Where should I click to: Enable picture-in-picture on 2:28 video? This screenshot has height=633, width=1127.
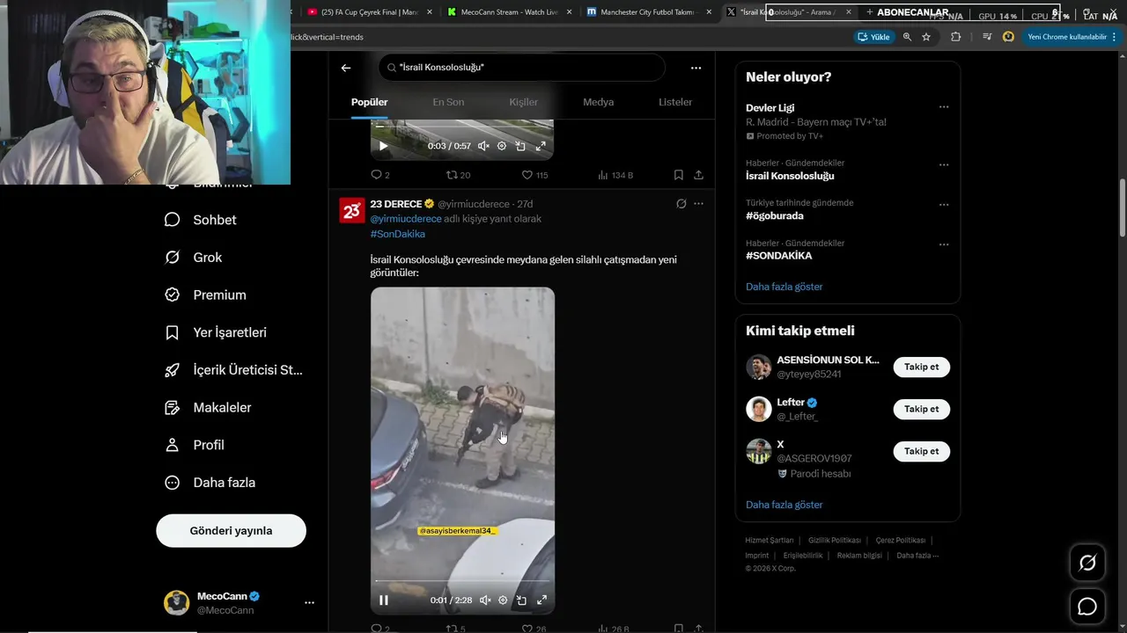(521, 600)
